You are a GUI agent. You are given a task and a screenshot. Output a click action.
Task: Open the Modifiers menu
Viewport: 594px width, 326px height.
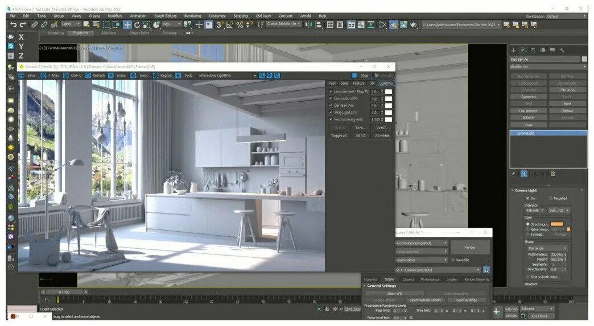115,16
